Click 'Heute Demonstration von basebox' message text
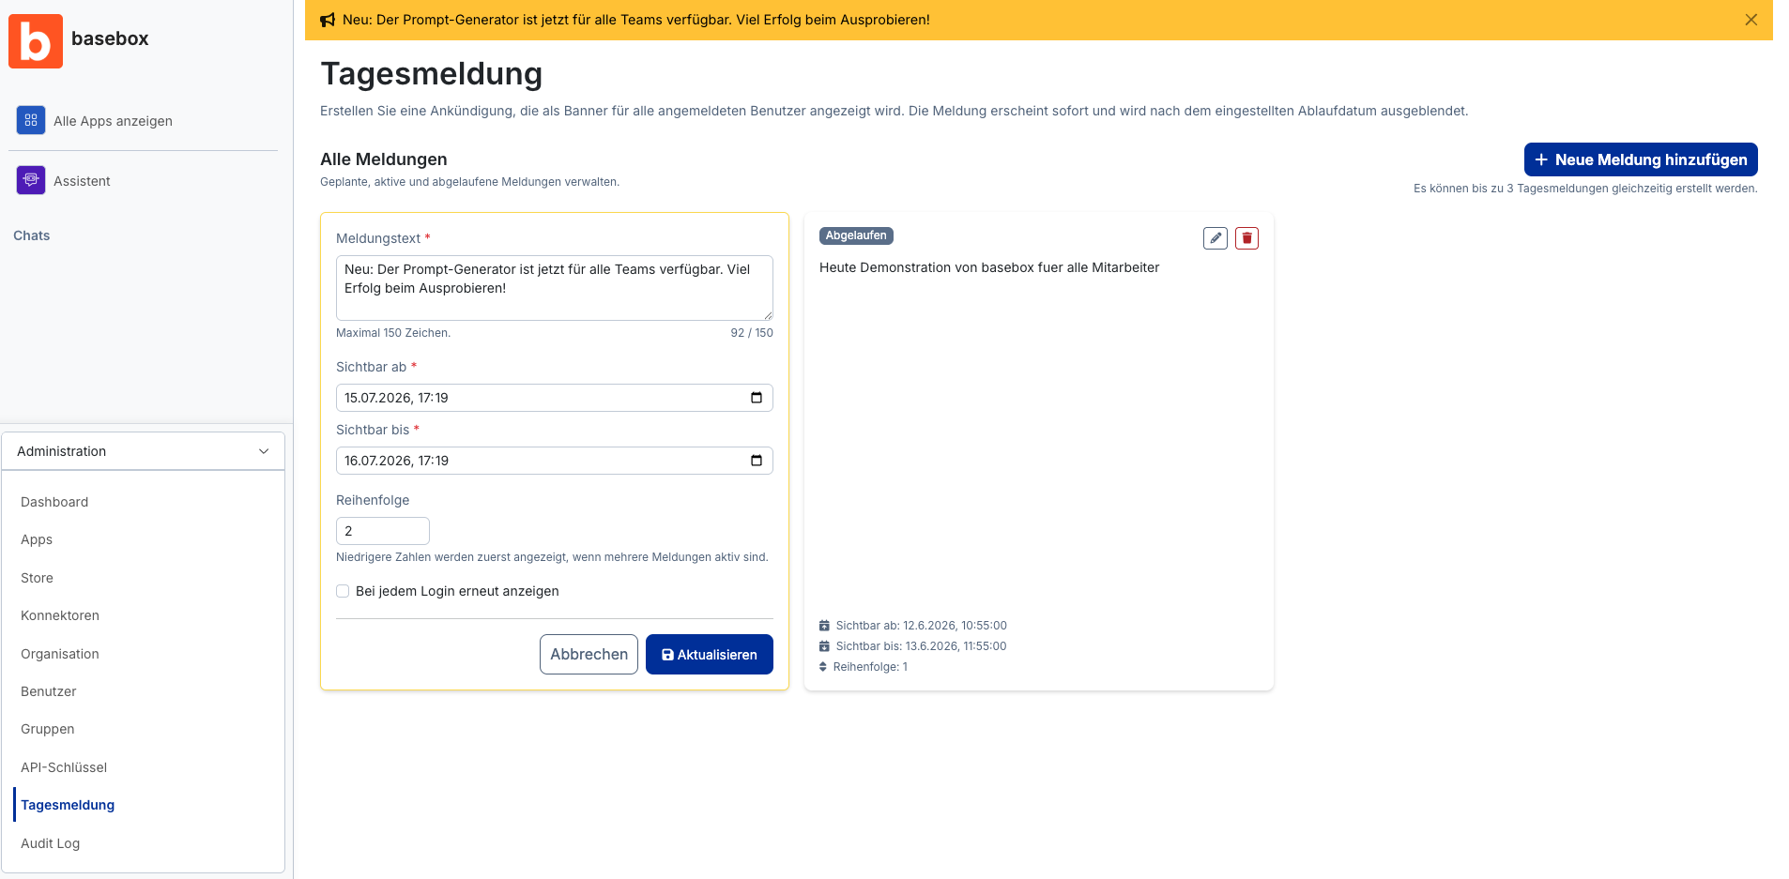 point(989,267)
